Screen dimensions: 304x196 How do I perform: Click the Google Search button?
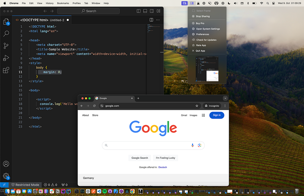[x=140, y=158]
